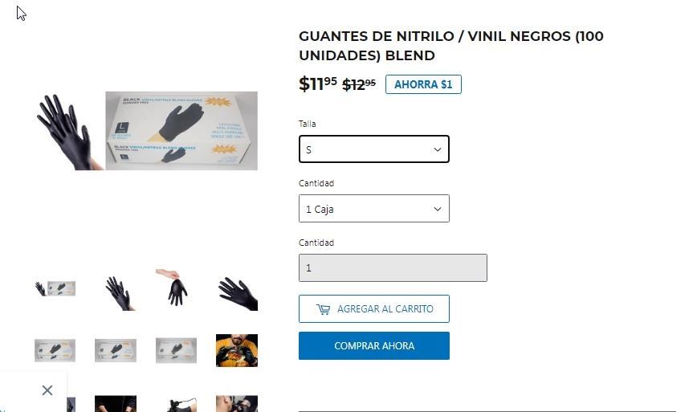Expand the 1 Caja quantity dropdown
Image resolution: width=697 pixels, height=412 pixels.
(374, 209)
